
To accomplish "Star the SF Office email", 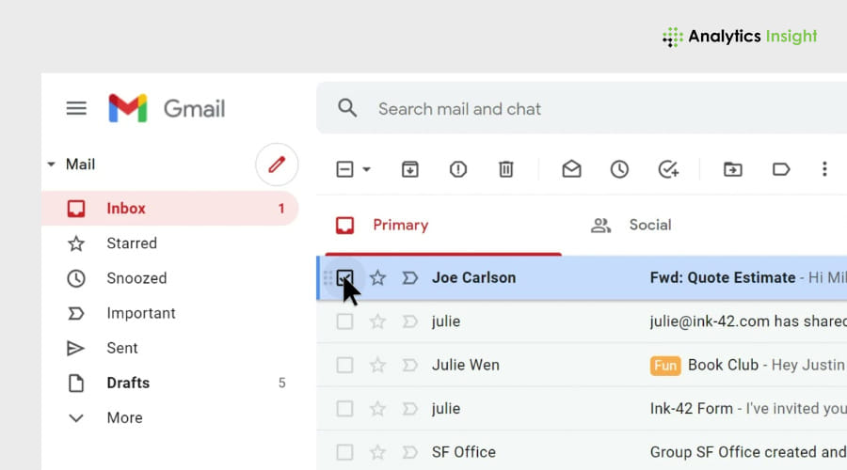I will point(377,452).
